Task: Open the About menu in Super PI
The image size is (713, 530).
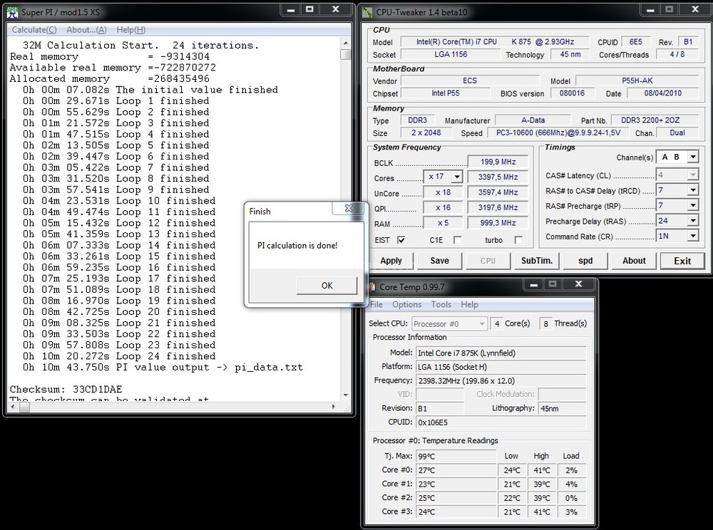Action: tap(86, 30)
